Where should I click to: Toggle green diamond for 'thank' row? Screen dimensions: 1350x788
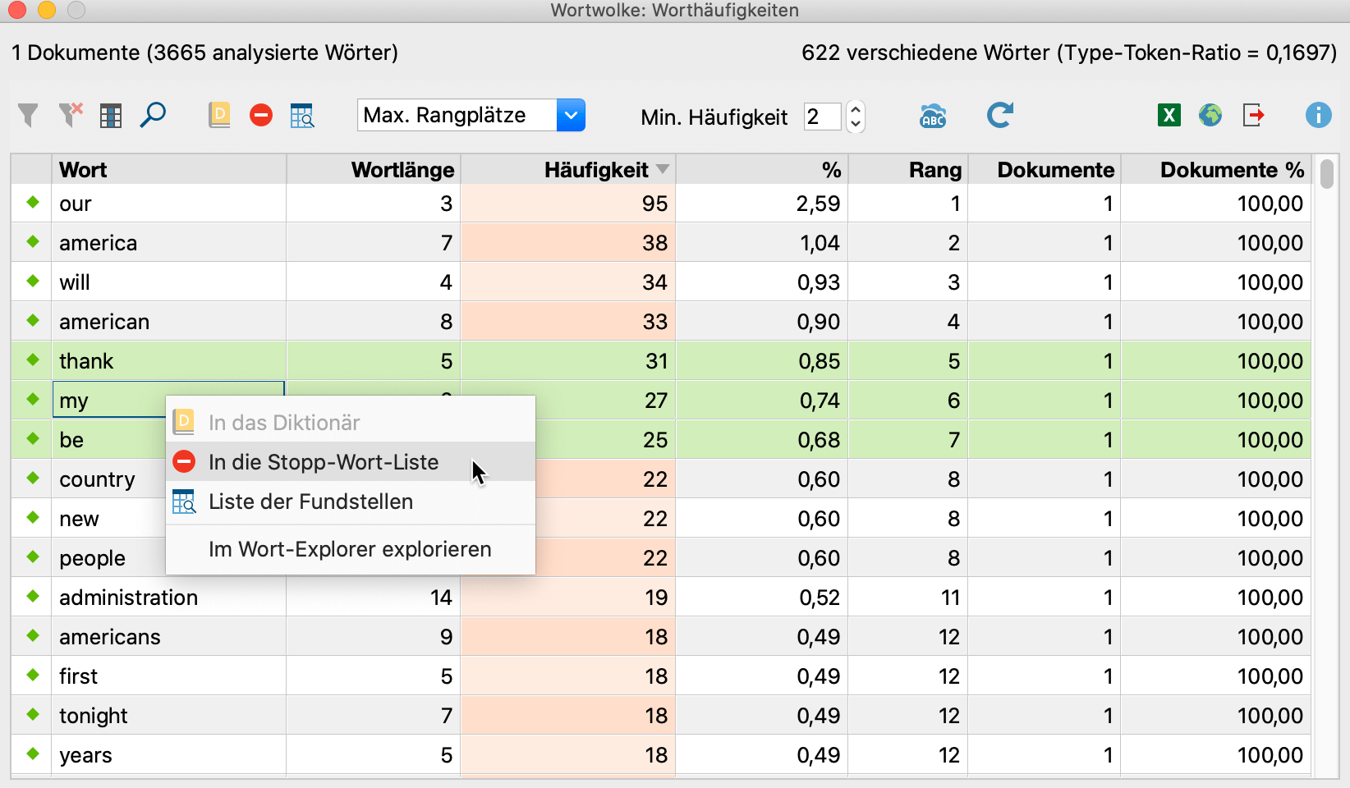click(x=33, y=360)
